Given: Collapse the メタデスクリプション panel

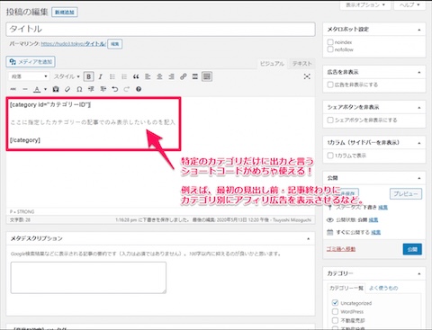Looking at the screenshot, I should (x=308, y=238).
